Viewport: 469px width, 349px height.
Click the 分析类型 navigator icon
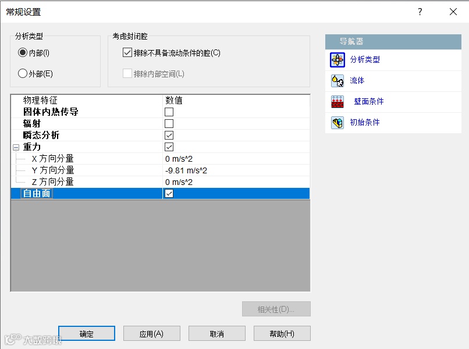pos(337,60)
